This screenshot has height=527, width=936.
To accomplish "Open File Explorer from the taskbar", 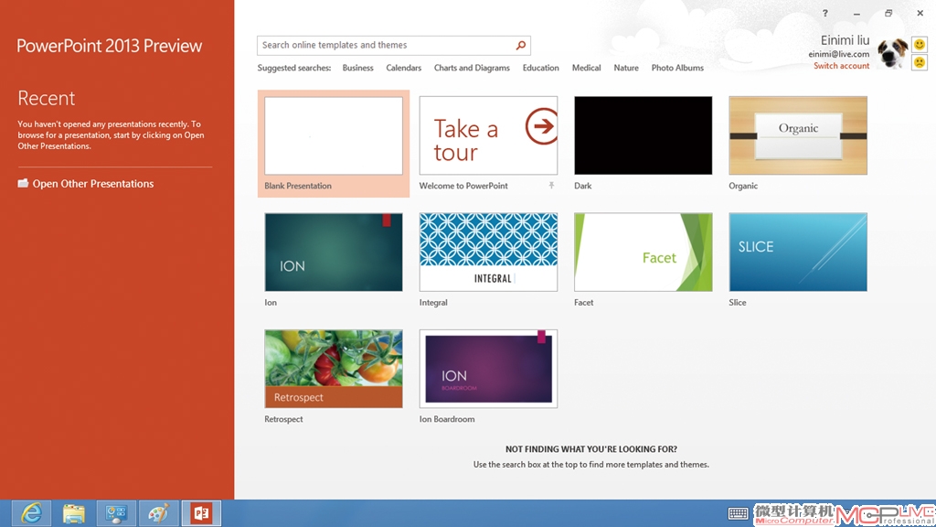I will (x=74, y=513).
